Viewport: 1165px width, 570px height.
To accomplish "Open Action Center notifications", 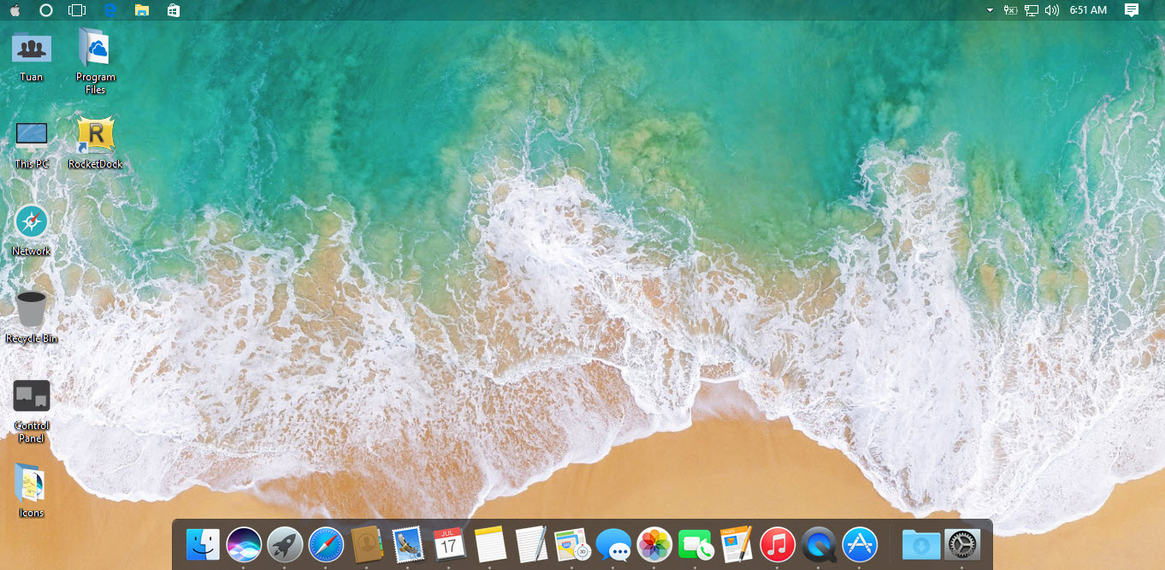I will click(x=1132, y=10).
